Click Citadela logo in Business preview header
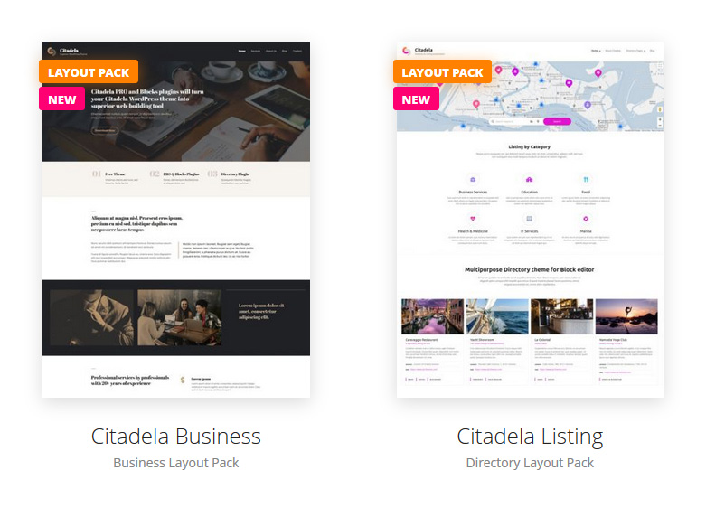Viewport: 706px width, 508px height. tap(67, 52)
